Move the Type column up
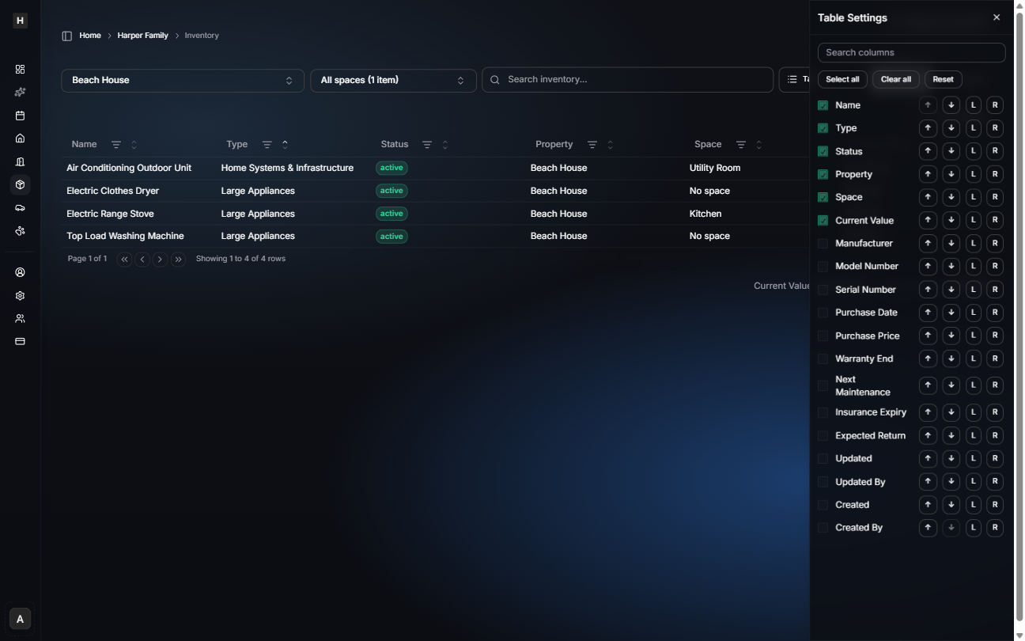 928,128
